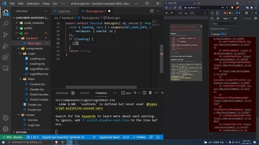259x145 pixels.
Task: Close the terminal panel
Action: (x=162, y=93)
